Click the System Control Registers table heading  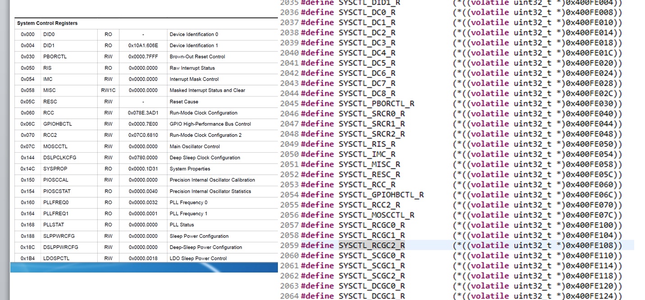[x=47, y=23]
